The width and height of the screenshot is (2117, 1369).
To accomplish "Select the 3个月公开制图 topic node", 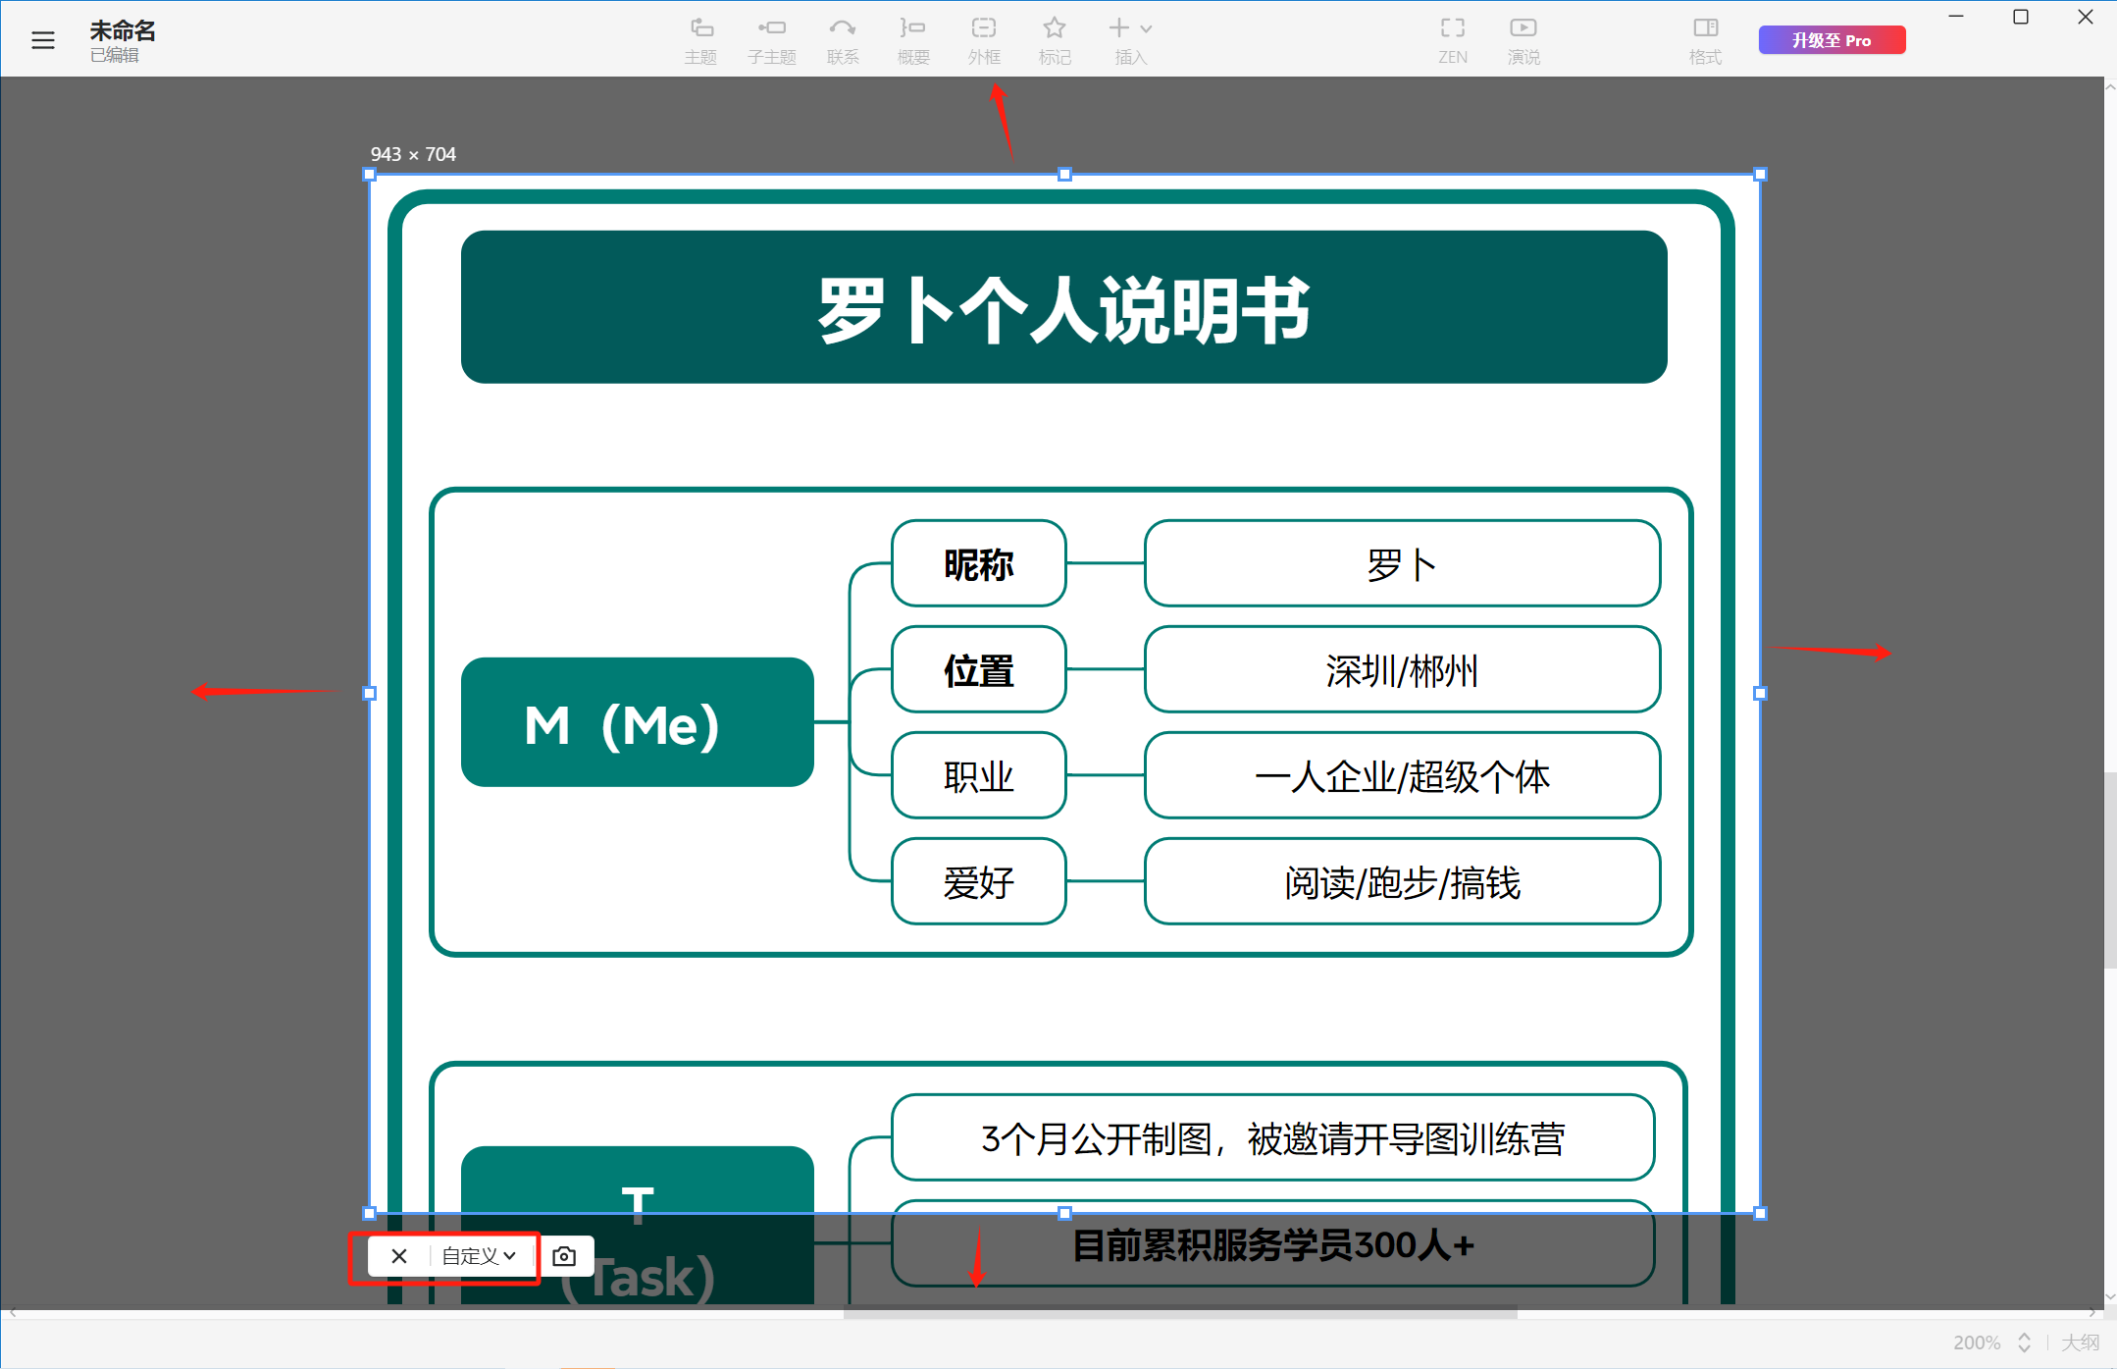I will click(x=1273, y=1137).
